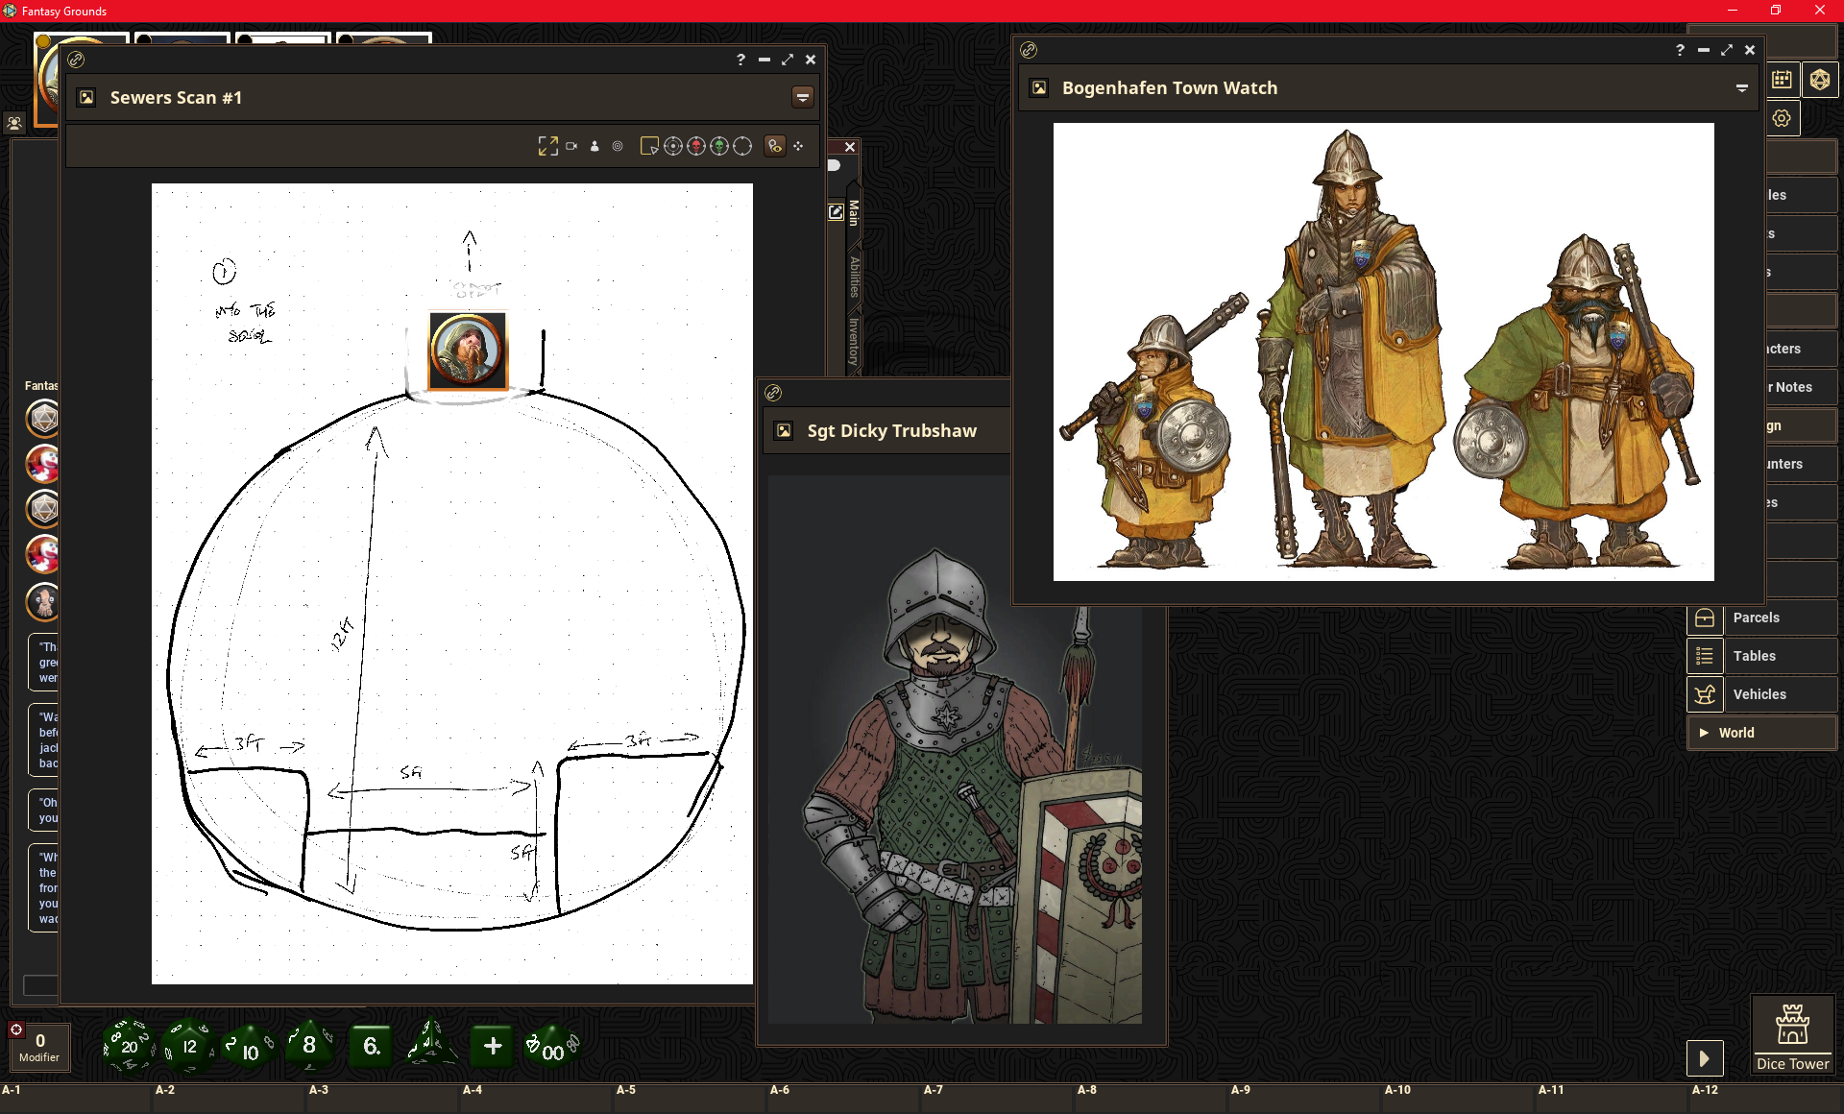The image size is (1844, 1114).
Task: Click the camera icon in the map toolbar
Action: tap(571, 146)
